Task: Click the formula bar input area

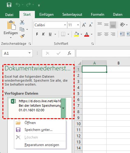Action: [103, 53]
